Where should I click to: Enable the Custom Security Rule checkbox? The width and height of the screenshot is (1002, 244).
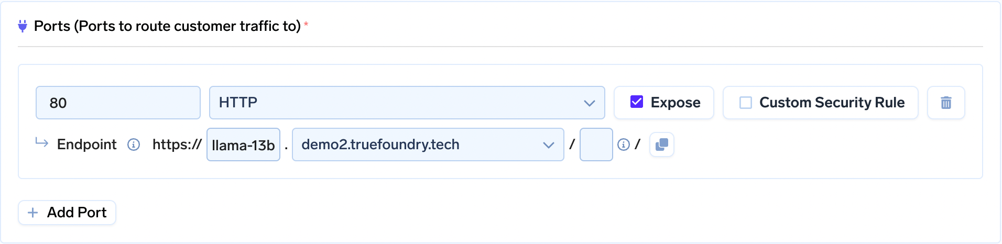(745, 103)
